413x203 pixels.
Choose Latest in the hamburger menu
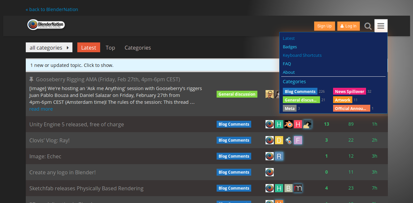pyautogui.click(x=289, y=38)
